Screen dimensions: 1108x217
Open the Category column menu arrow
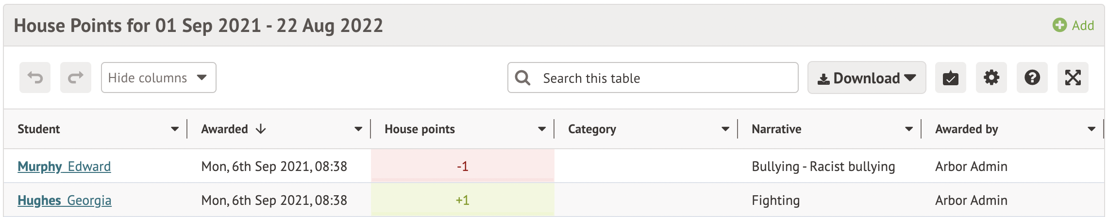(725, 129)
